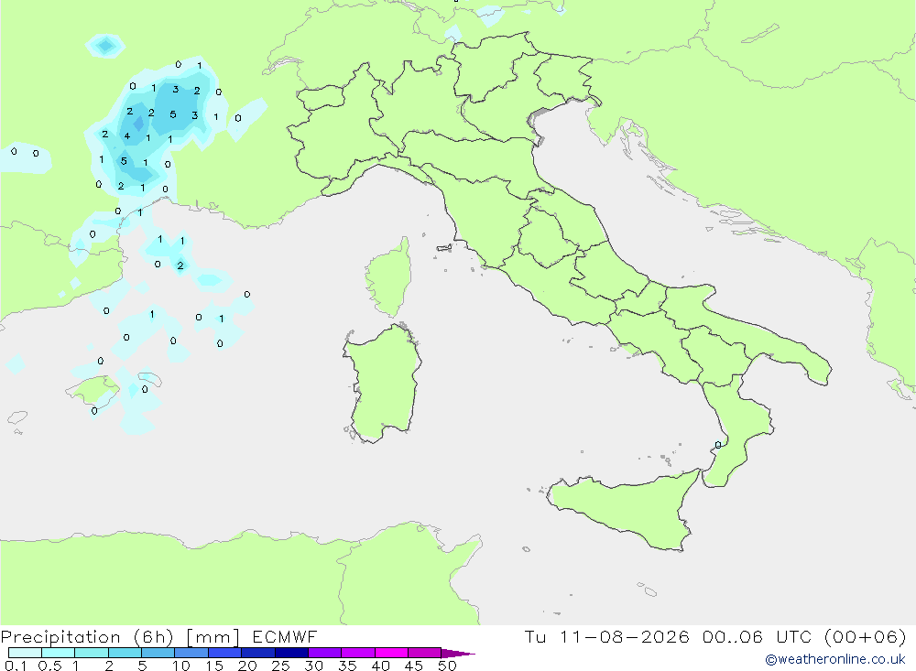This screenshot has height=671, width=916.
Task: Pick the 15–20 mm legend swatch
Action: point(224,653)
